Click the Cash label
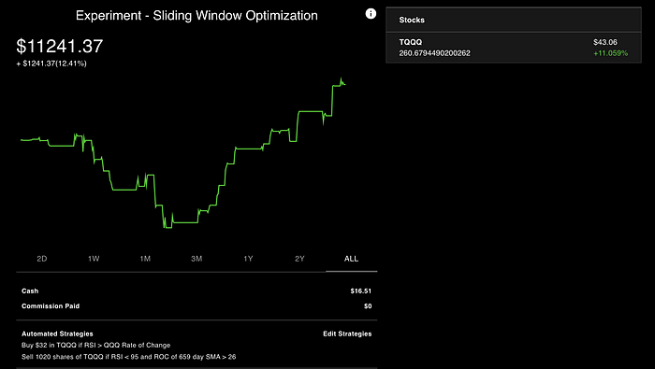The image size is (655, 369). point(30,291)
